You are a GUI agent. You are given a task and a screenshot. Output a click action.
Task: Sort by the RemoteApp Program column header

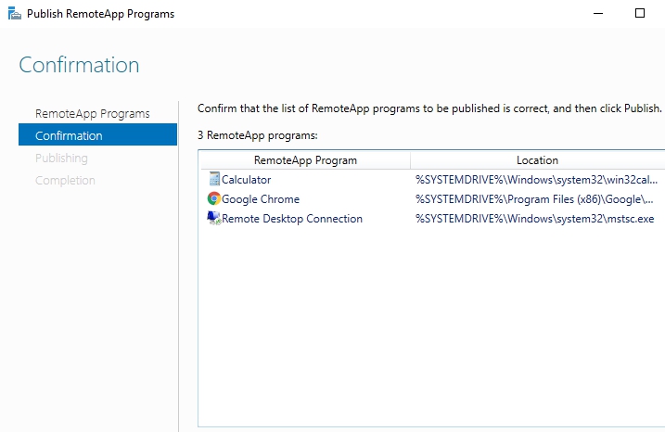(x=305, y=160)
